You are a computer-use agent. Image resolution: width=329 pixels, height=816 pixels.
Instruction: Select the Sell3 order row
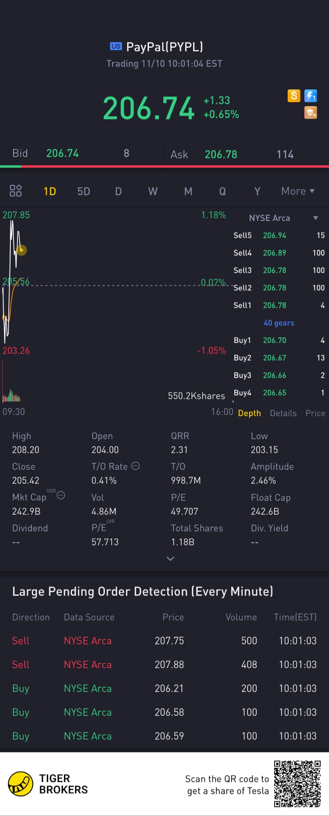pyautogui.click(x=279, y=271)
